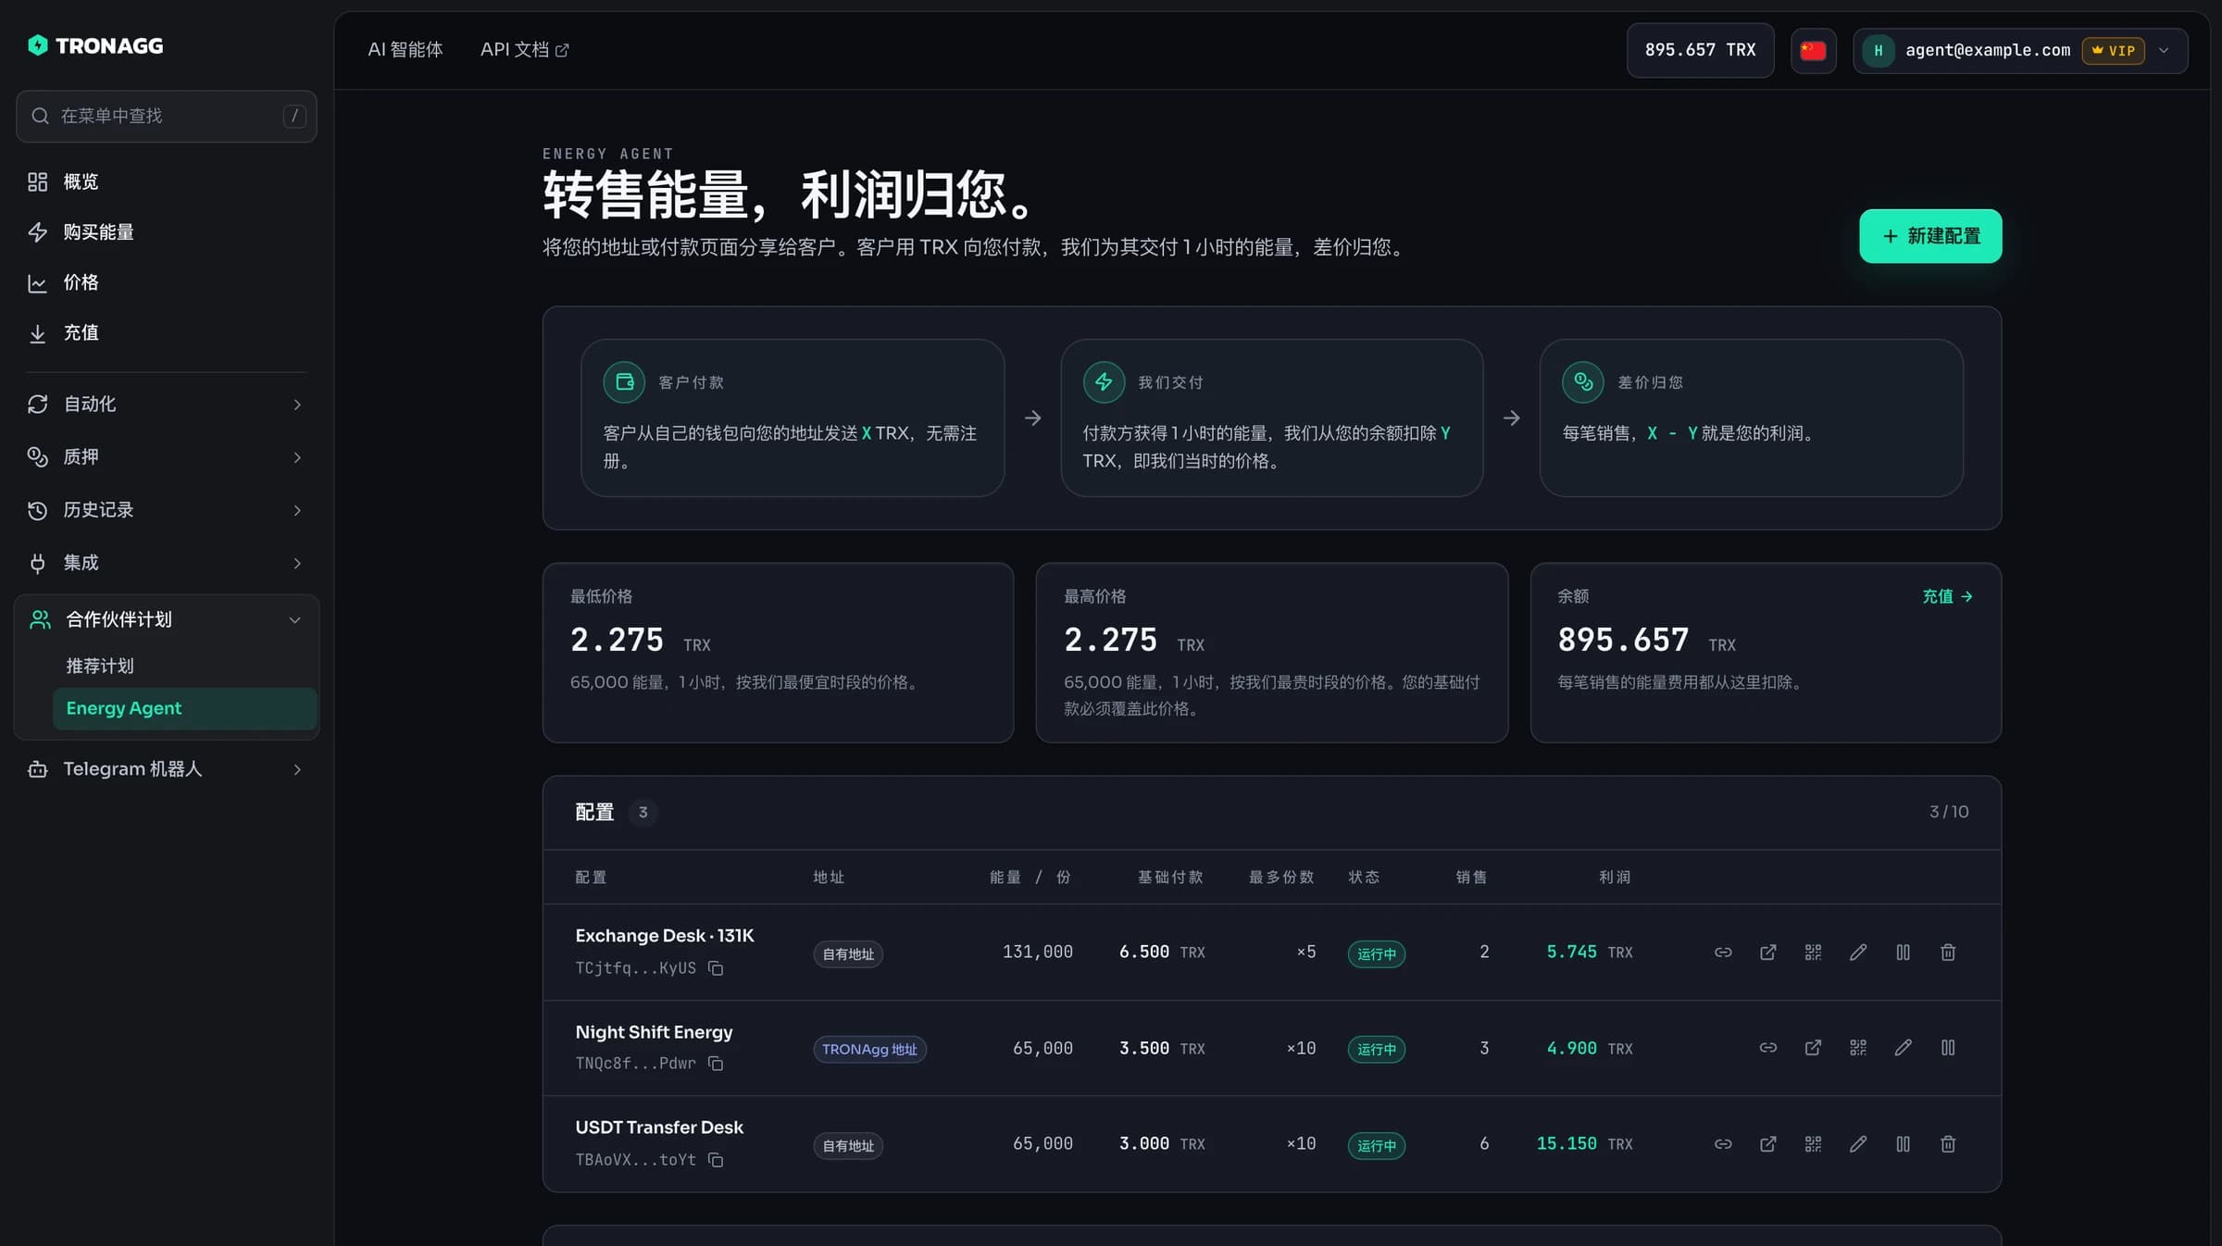Copy address TBAoVX...toYt to clipboard
The height and width of the screenshot is (1246, 2222).
point(716,1160)
